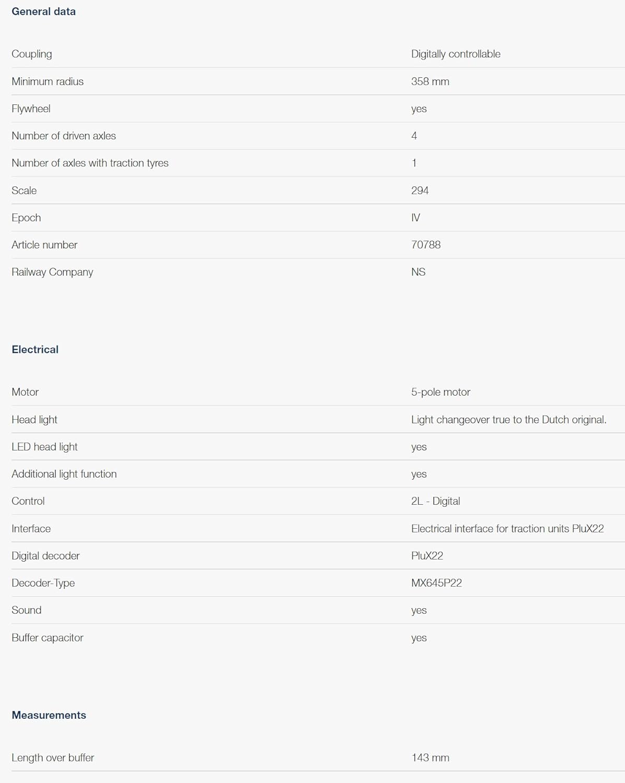
Task: Click the Electrical section heading
Action: (35, 350)
